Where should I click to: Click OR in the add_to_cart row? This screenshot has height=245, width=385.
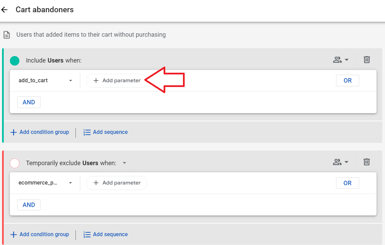point(348,81)
